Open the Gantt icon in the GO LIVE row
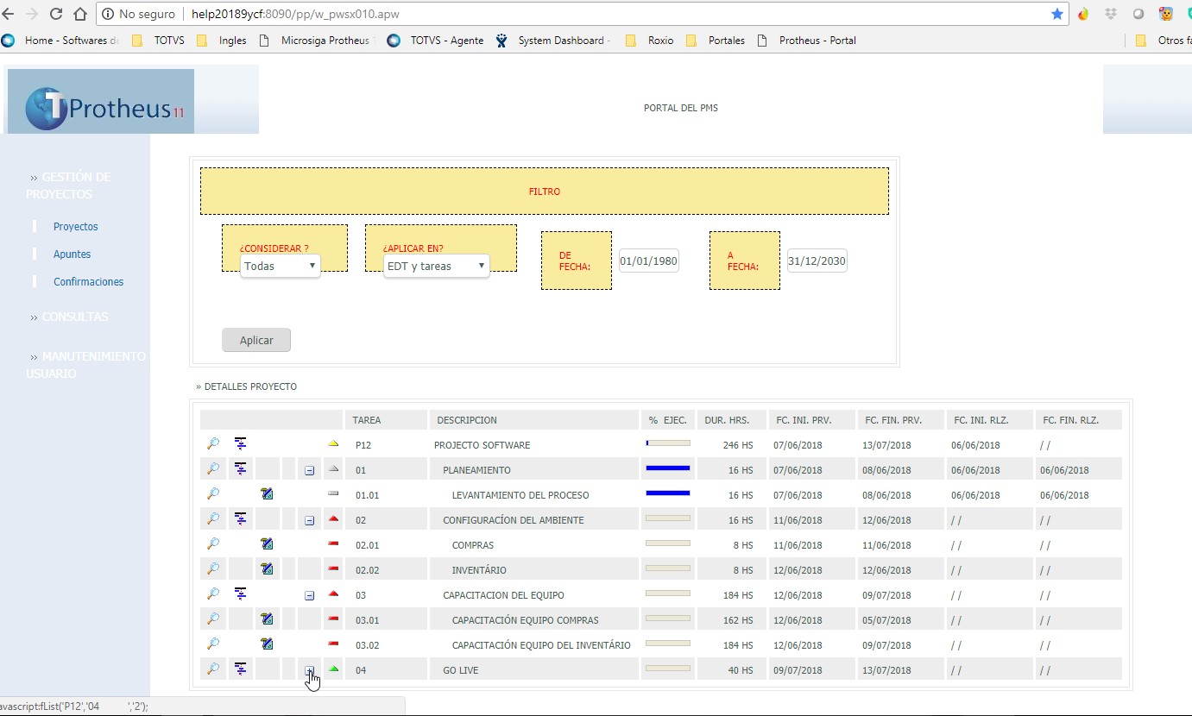The image size is (1192, 716). (241, 669)
